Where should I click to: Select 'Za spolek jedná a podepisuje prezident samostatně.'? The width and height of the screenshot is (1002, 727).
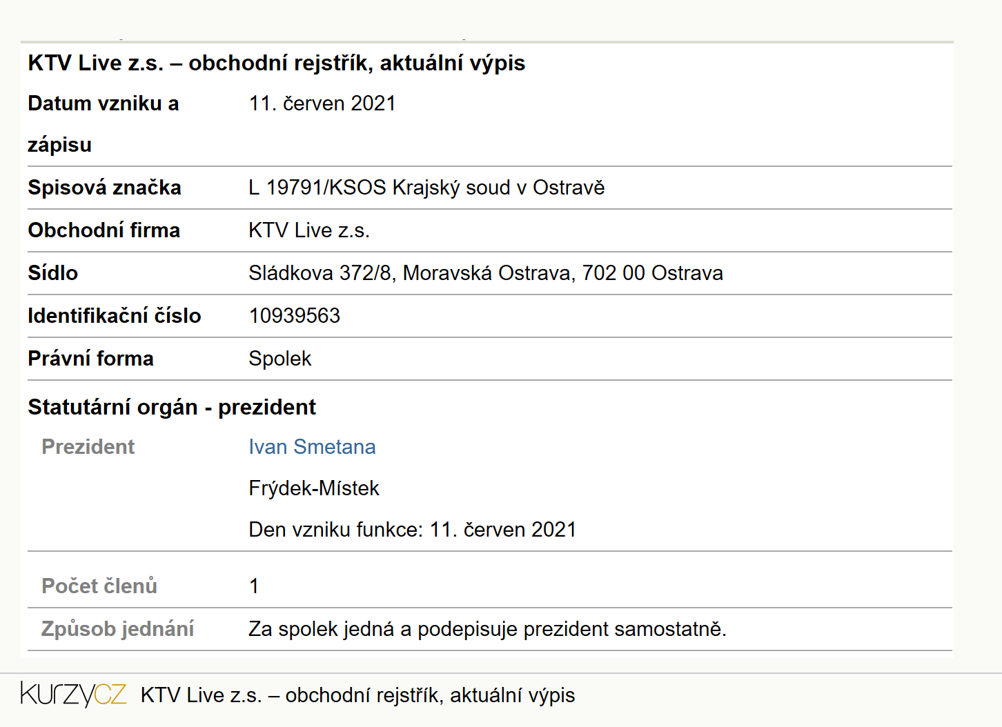pyautogui.click(x=488, y=629)
